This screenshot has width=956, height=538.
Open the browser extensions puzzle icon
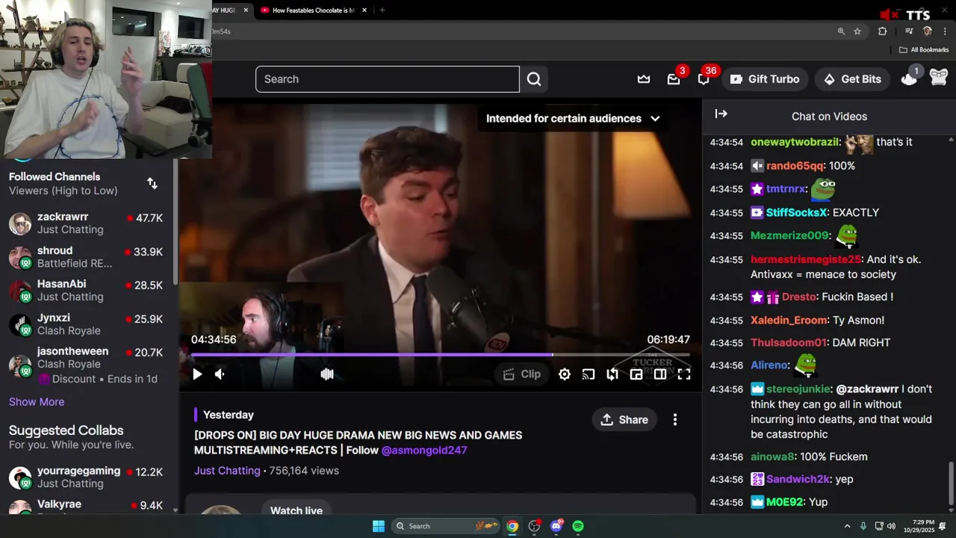(883, 31)
